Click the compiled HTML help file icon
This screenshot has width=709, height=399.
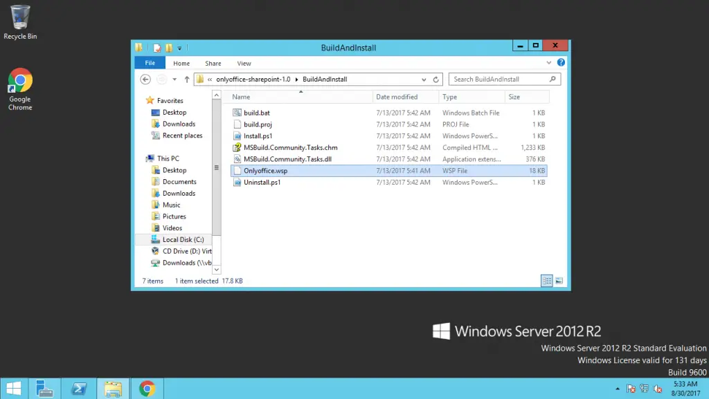(237, 147)
